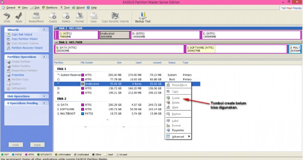Open the Advanced submenu arrow
303x160 pixels.
point(189,137)
